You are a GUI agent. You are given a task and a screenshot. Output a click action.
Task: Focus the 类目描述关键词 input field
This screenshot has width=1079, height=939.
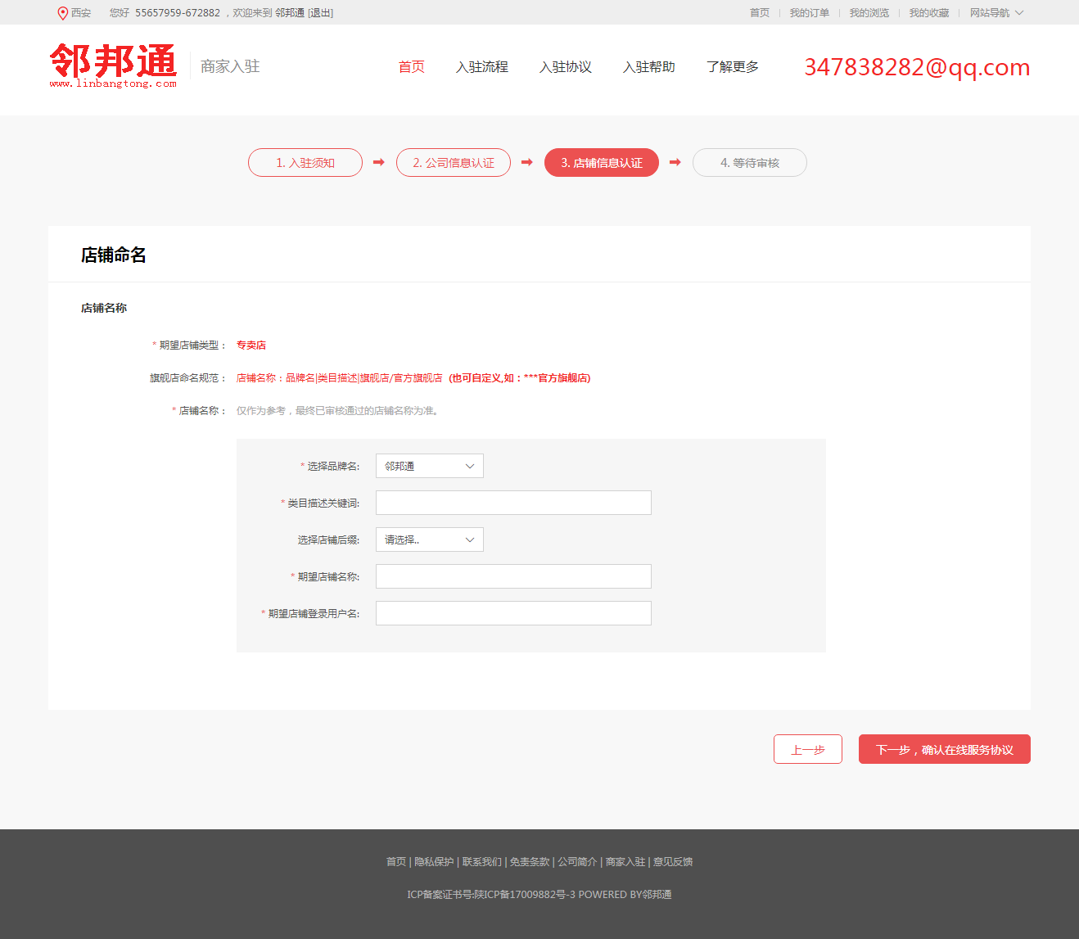pos(513,503)
